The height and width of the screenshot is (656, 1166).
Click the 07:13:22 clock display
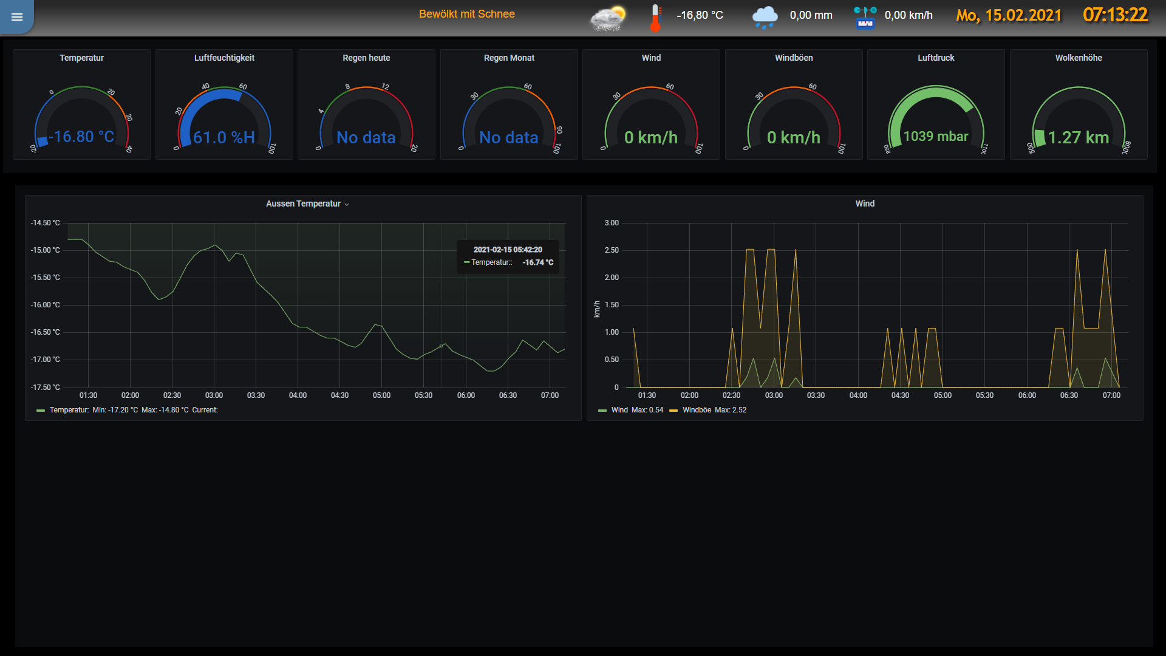tap(1115, 15)
